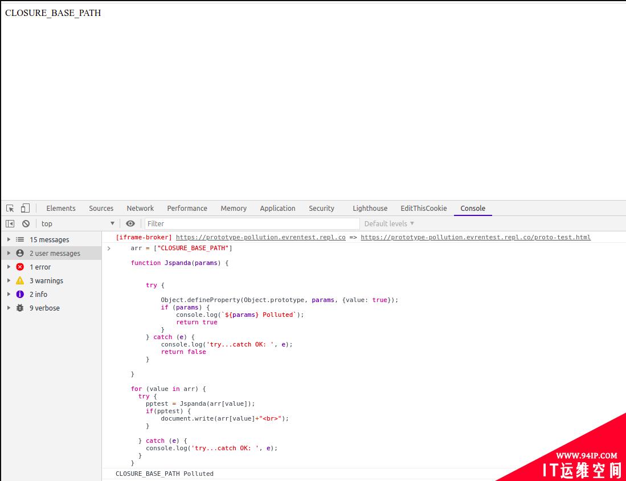This screenshot has height=481, width=626.
Task: Filter console by 1 error
Action: (51, 267)
